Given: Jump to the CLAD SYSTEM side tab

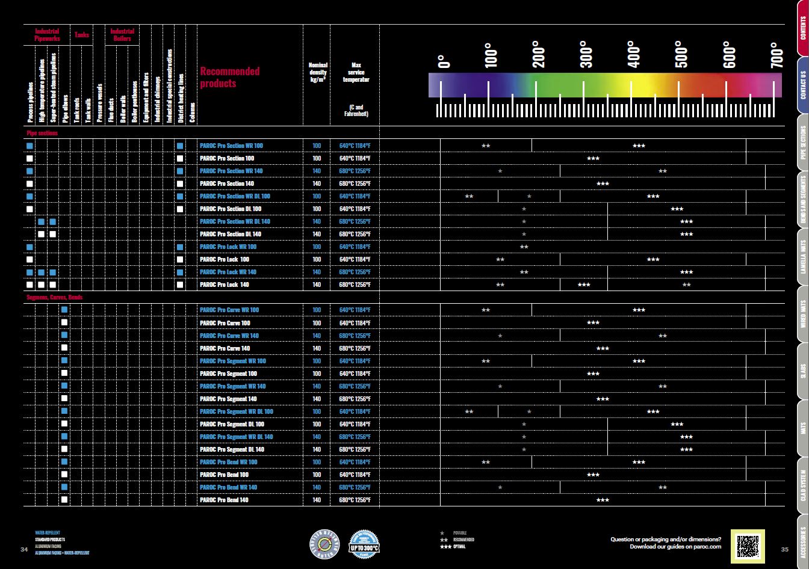Looking at the screenshot, I should click(803, 486).
